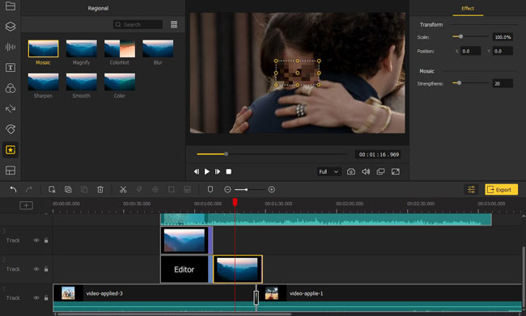Open the layers panel in sidebar

point(11,26)
